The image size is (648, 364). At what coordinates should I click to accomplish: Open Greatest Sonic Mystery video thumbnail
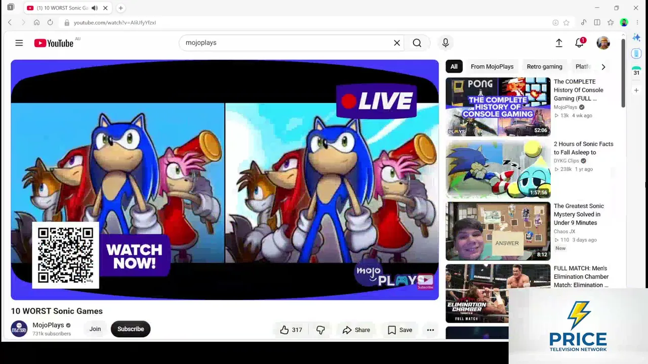point(498,231)
